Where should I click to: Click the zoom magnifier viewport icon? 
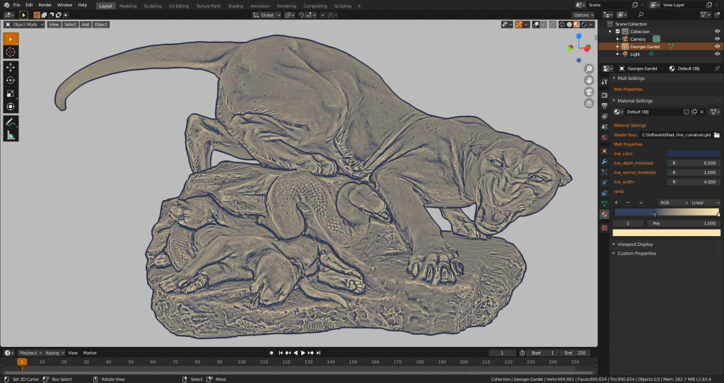588,69
